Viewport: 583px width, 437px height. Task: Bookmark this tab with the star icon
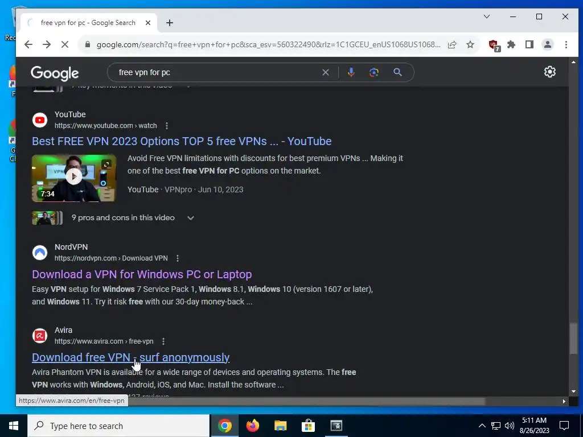tap(470, 44)
